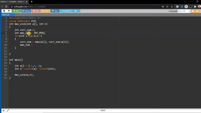The image size is (201, 113).
Task: Click line number 21 in the gutter
Action: point(5,78)
